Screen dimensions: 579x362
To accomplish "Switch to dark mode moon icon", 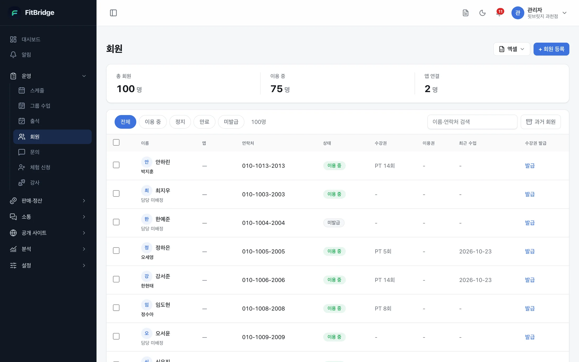I will click(x=482, y=13).
